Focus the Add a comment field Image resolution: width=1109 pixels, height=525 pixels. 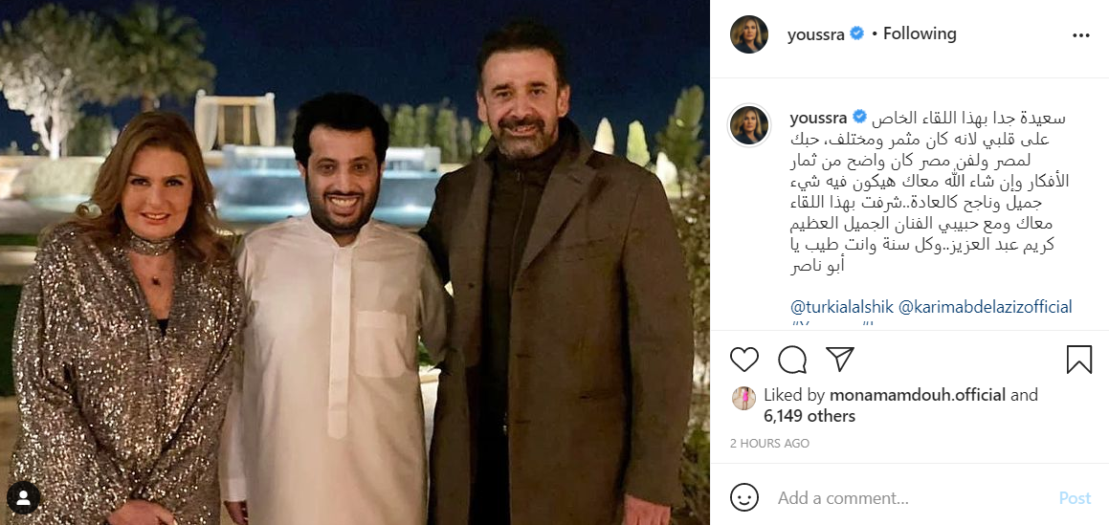pos(913,498)
